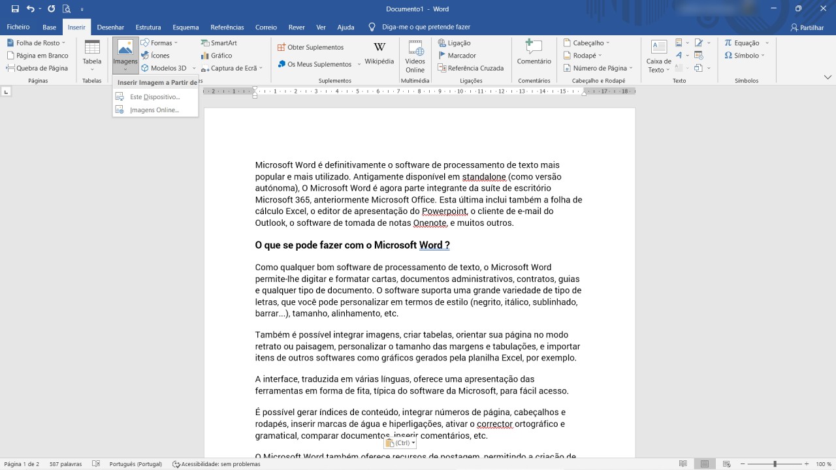Expand the Equação dropdown arrow
The width and height of the screenshot is (836, 470).
click(767, 43)
